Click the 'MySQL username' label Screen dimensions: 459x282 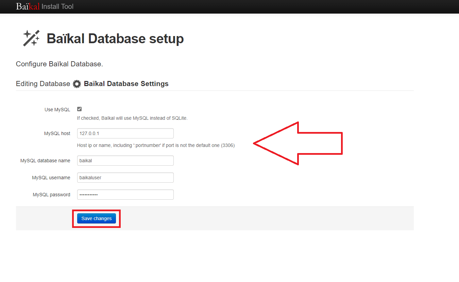51,178
